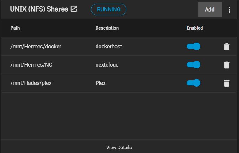Click the Enabled column header
Viewport: 239px width, 153px height.
click(195, 28)
